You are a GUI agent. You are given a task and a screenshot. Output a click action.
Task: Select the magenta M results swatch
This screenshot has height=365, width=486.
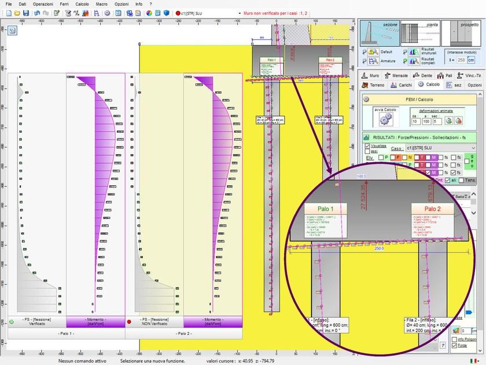click(x=434, y=157)
